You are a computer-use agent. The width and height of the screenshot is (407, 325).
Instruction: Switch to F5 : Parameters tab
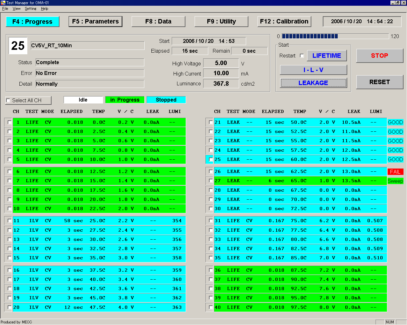pos(95,21)
